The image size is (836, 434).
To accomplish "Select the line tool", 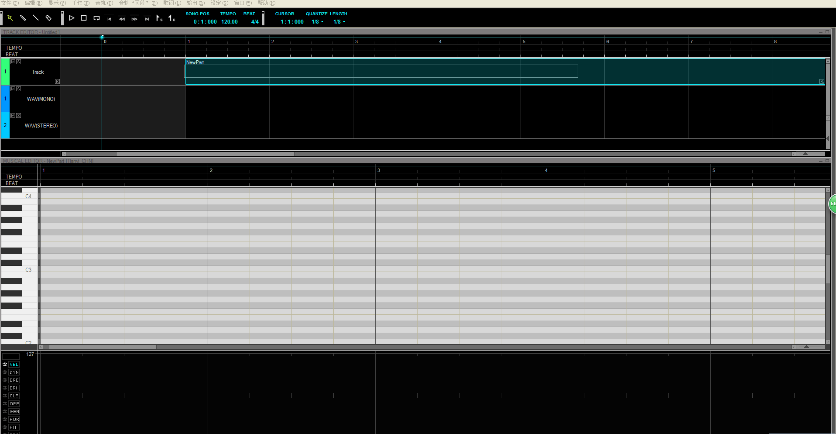I will 36,18.
